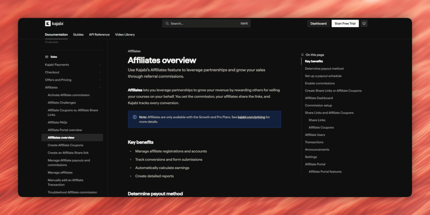Jump to Enable commissions section
Viewport: 430px width, 215px height.
pos(320,83)
